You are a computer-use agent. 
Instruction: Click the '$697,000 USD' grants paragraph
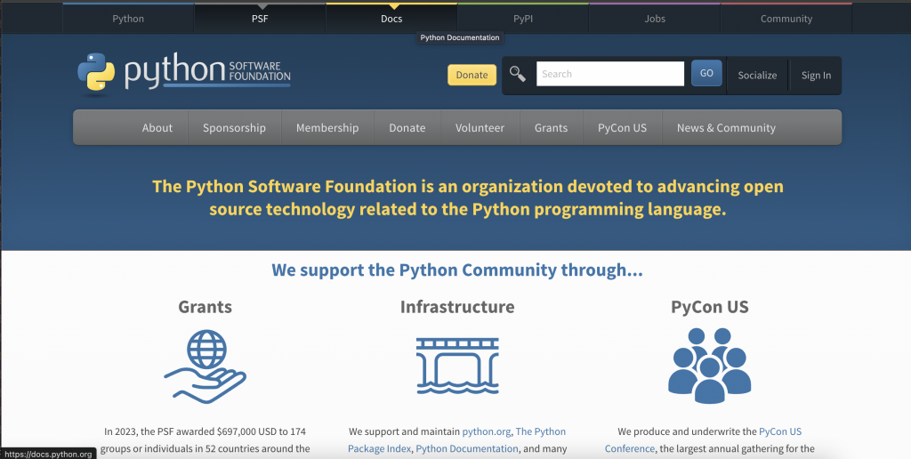(x=206, y=439)
